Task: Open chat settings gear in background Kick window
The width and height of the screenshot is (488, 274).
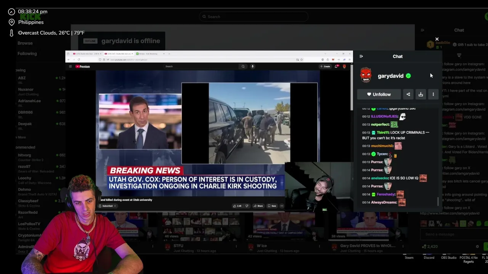Action: [x=477, y=247]
